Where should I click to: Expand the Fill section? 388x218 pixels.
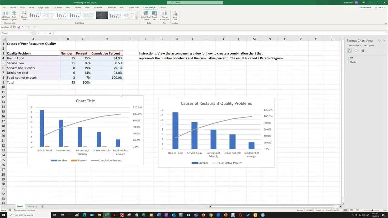[x=351, y=58]
